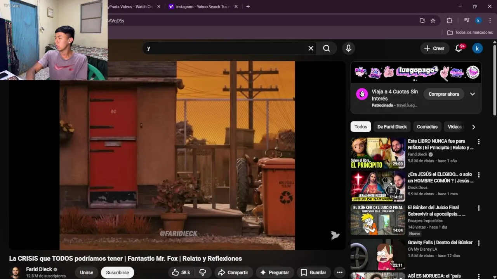497x279 pixels.
Task: Click 'Viaja a 4 Cuotas Sin Interés' ad text
Action: pos(394,95)
